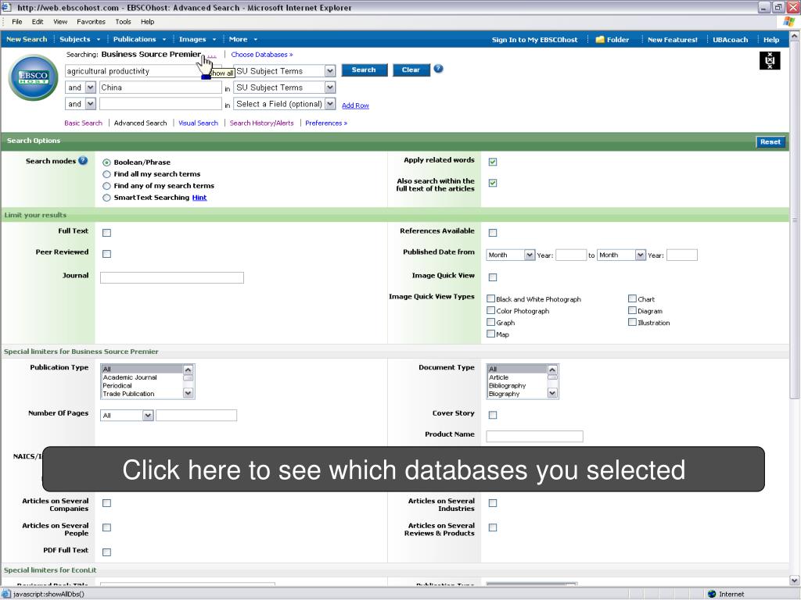Check the Chart image type

pyautogui.click(x=632, y=298)
